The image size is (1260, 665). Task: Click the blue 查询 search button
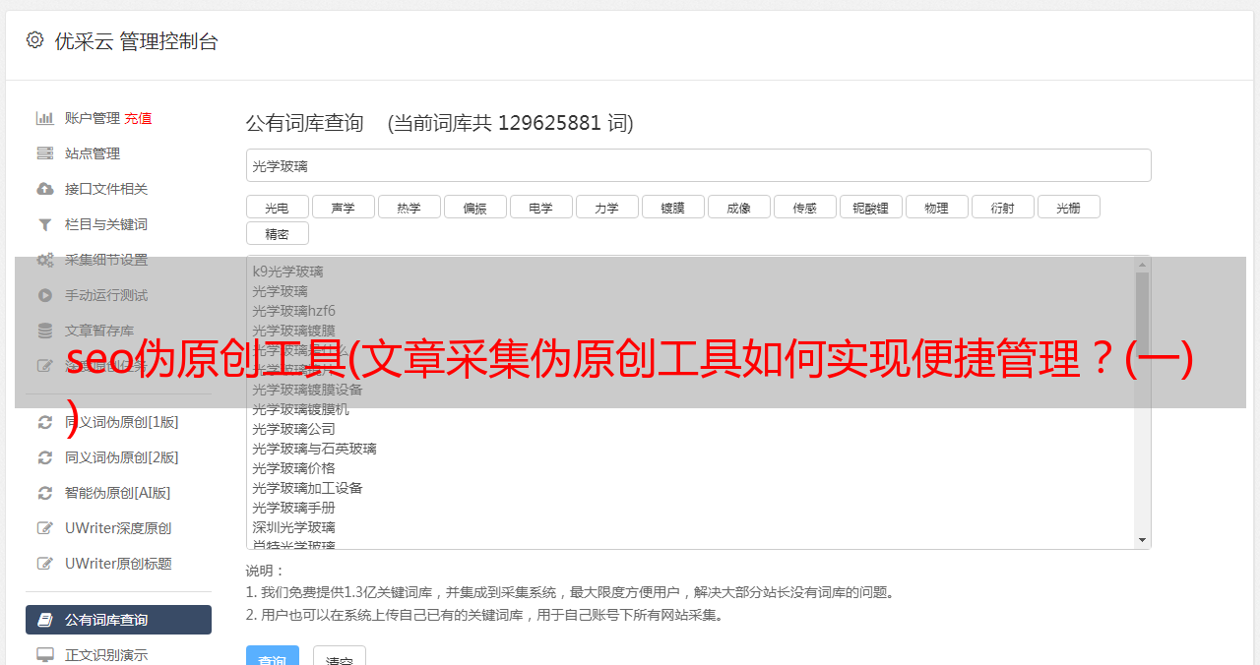[x=273, y=657]
